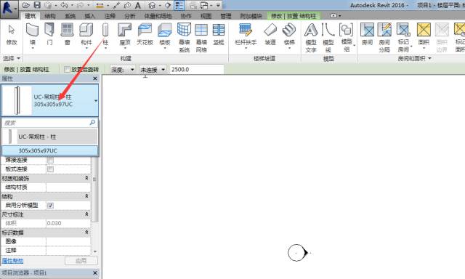Click the Thin Lines icon in quick access toolbar
This screenshot has width=465, height=279.
(179, 5)
